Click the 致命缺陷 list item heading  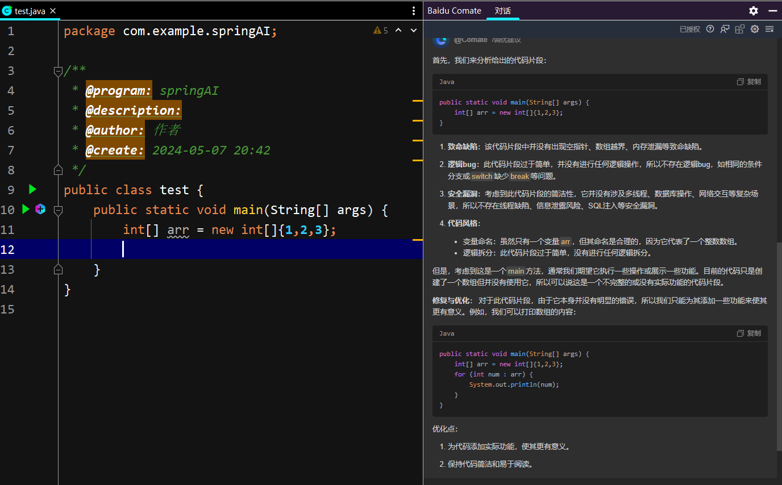(x=464, y=147)
